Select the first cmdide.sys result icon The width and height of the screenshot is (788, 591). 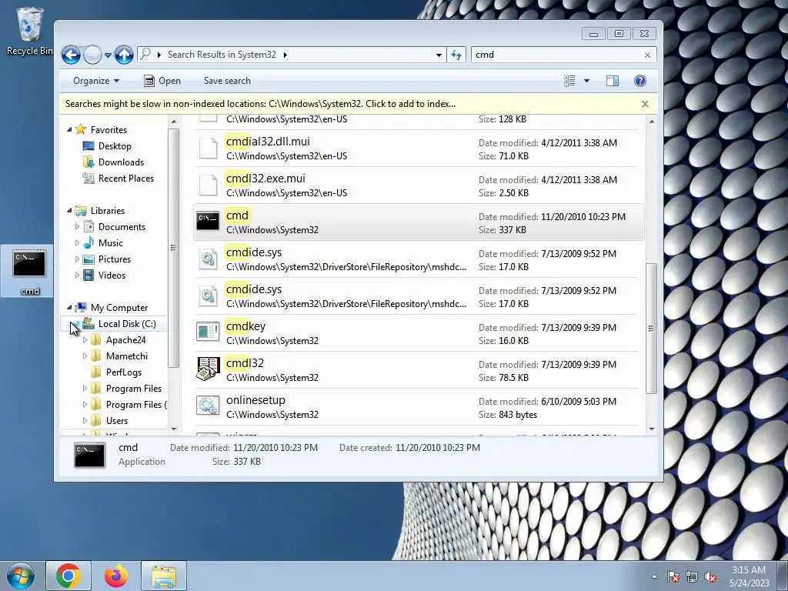(x=208, y=259)
